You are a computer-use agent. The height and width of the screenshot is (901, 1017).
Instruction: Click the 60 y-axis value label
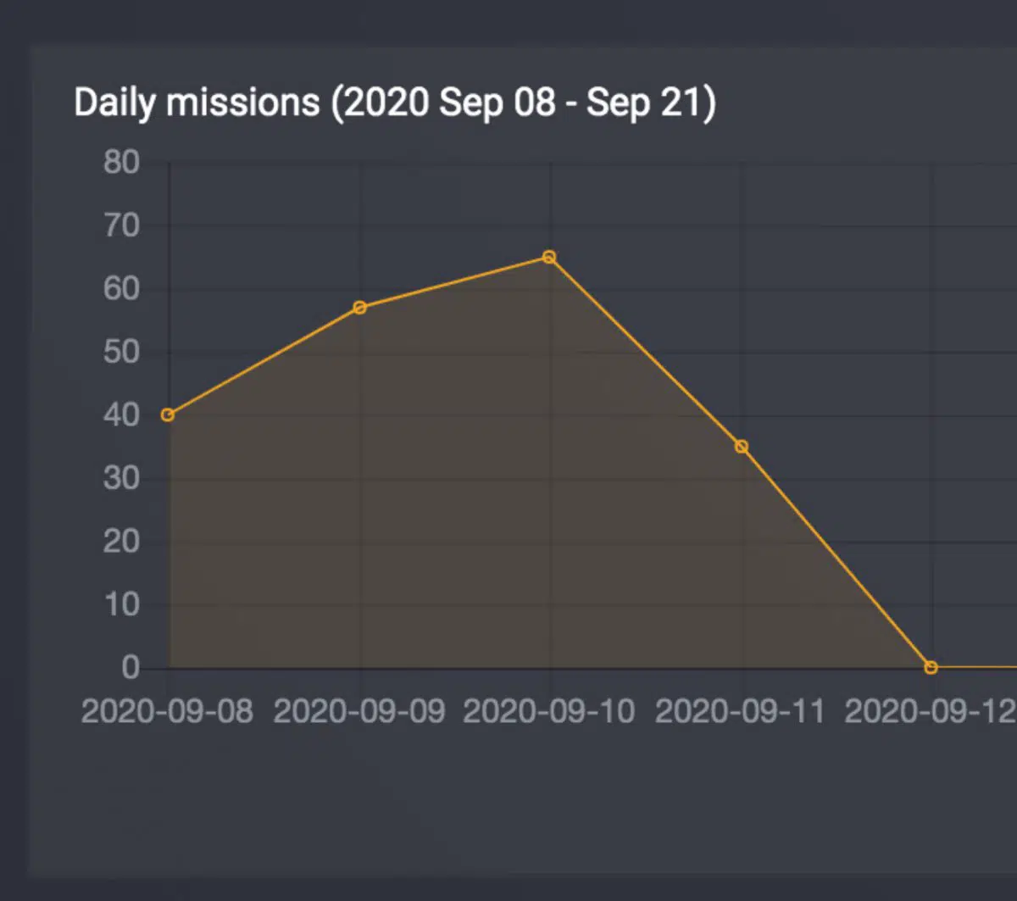pyautogui.click(x=121, y=289)
